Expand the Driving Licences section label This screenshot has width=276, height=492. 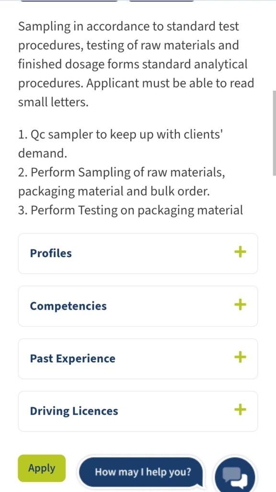click(x=74, y=411)
